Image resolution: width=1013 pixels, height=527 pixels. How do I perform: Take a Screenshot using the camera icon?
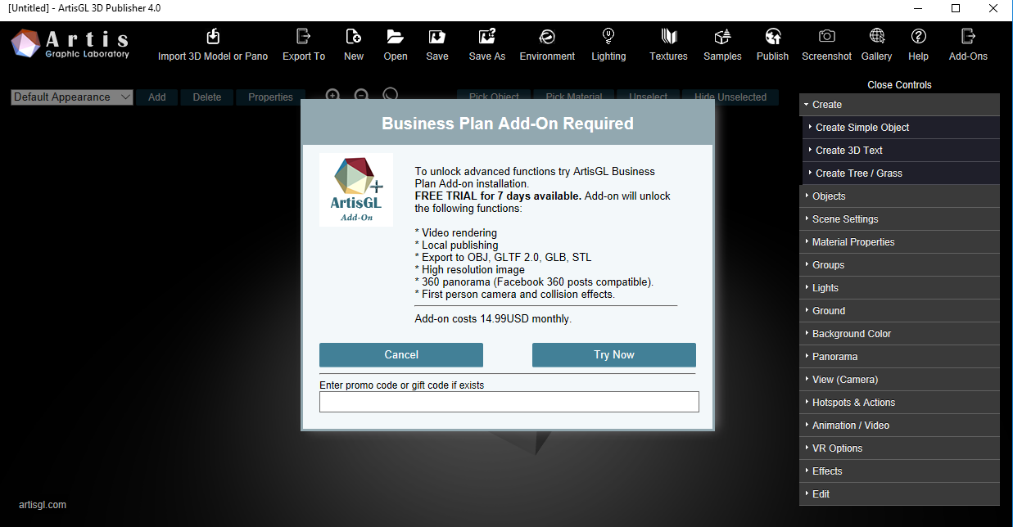[827, 37]
